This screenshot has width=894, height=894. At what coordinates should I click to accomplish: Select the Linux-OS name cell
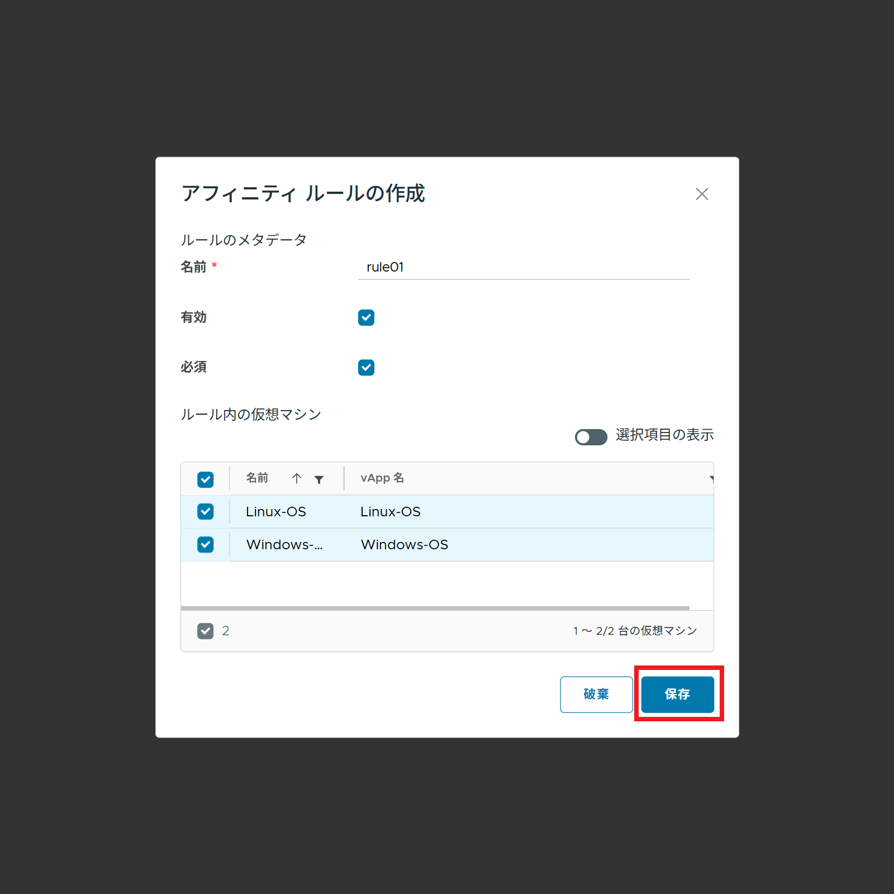click(x=276, y=512)
